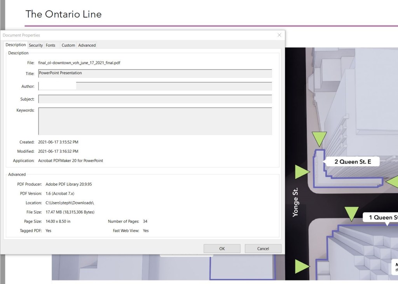Click the Title field containing PowerPoint Presentation
Image resolution: width=398 pixels, height=284 pixels.
click(155, 73)
